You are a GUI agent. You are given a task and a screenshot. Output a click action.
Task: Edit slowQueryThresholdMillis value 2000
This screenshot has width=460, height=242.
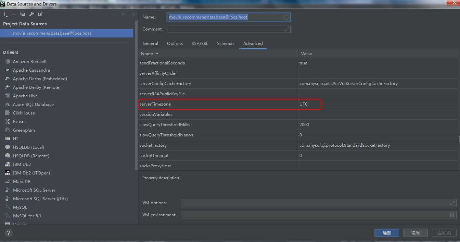(378, 125)
